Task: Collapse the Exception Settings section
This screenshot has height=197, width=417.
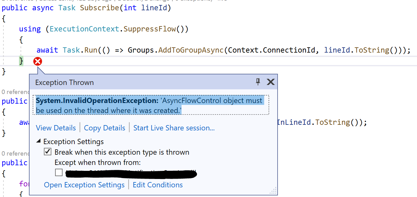Action: click(x=39, y=141)
